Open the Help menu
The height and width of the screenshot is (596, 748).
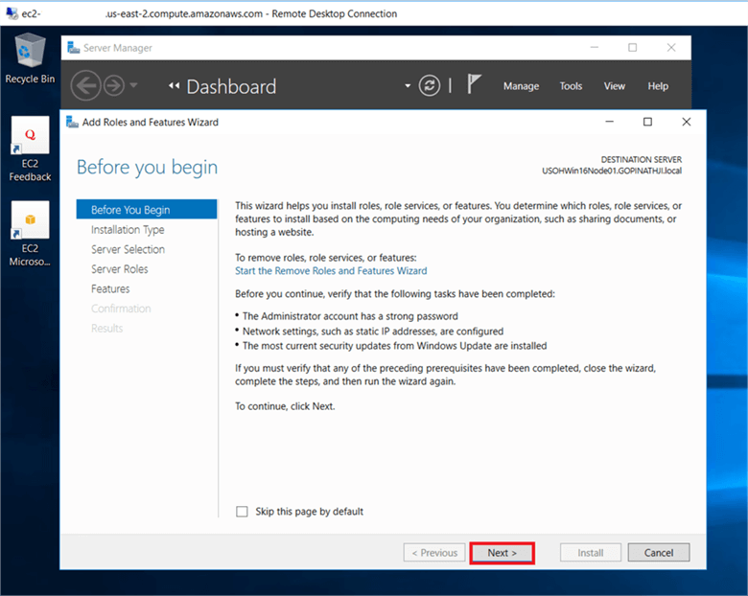click(x=657, y=86)
